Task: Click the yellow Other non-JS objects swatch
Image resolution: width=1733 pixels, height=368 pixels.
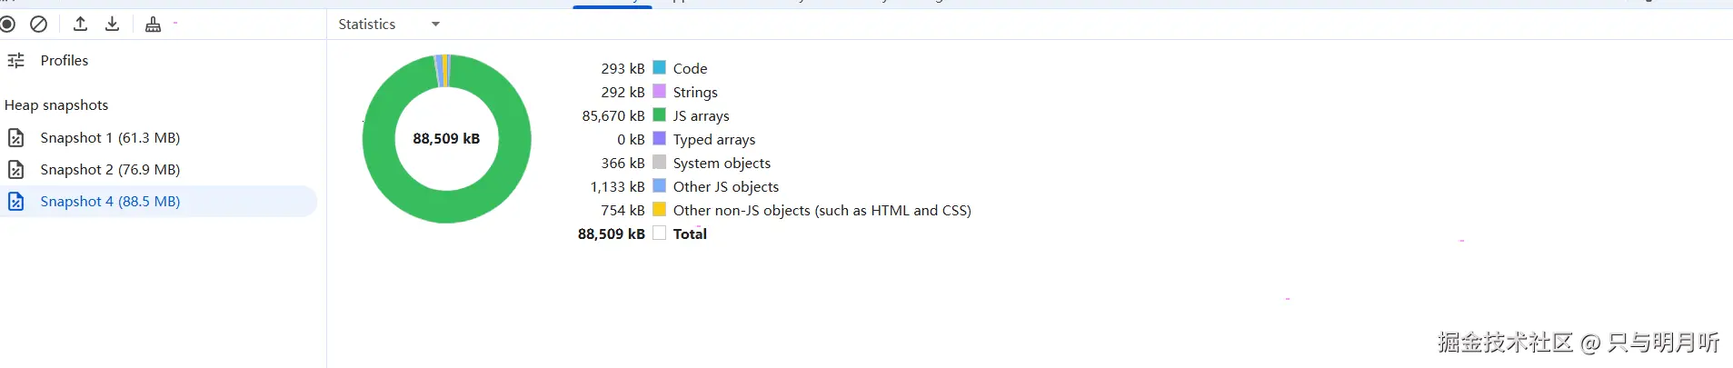Action: click(x=660, y=210)
